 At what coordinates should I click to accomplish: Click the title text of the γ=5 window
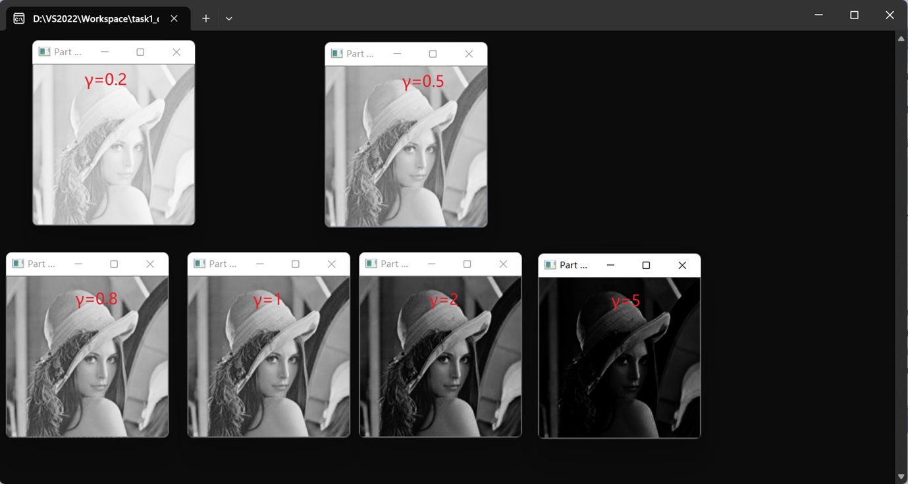[x=573, y=265]
